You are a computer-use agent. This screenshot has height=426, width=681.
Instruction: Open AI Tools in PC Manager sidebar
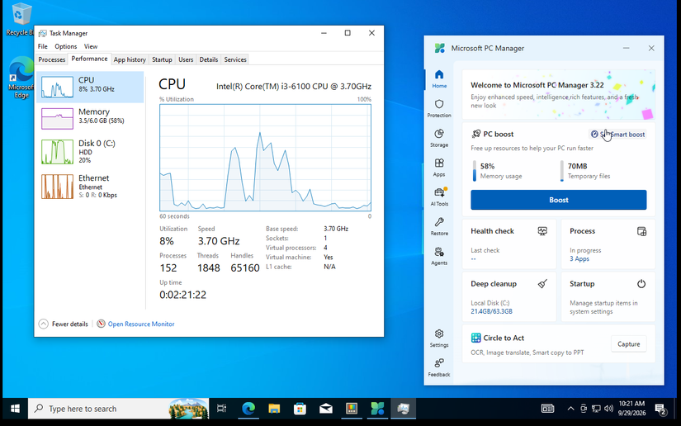(x=439, y=196)
